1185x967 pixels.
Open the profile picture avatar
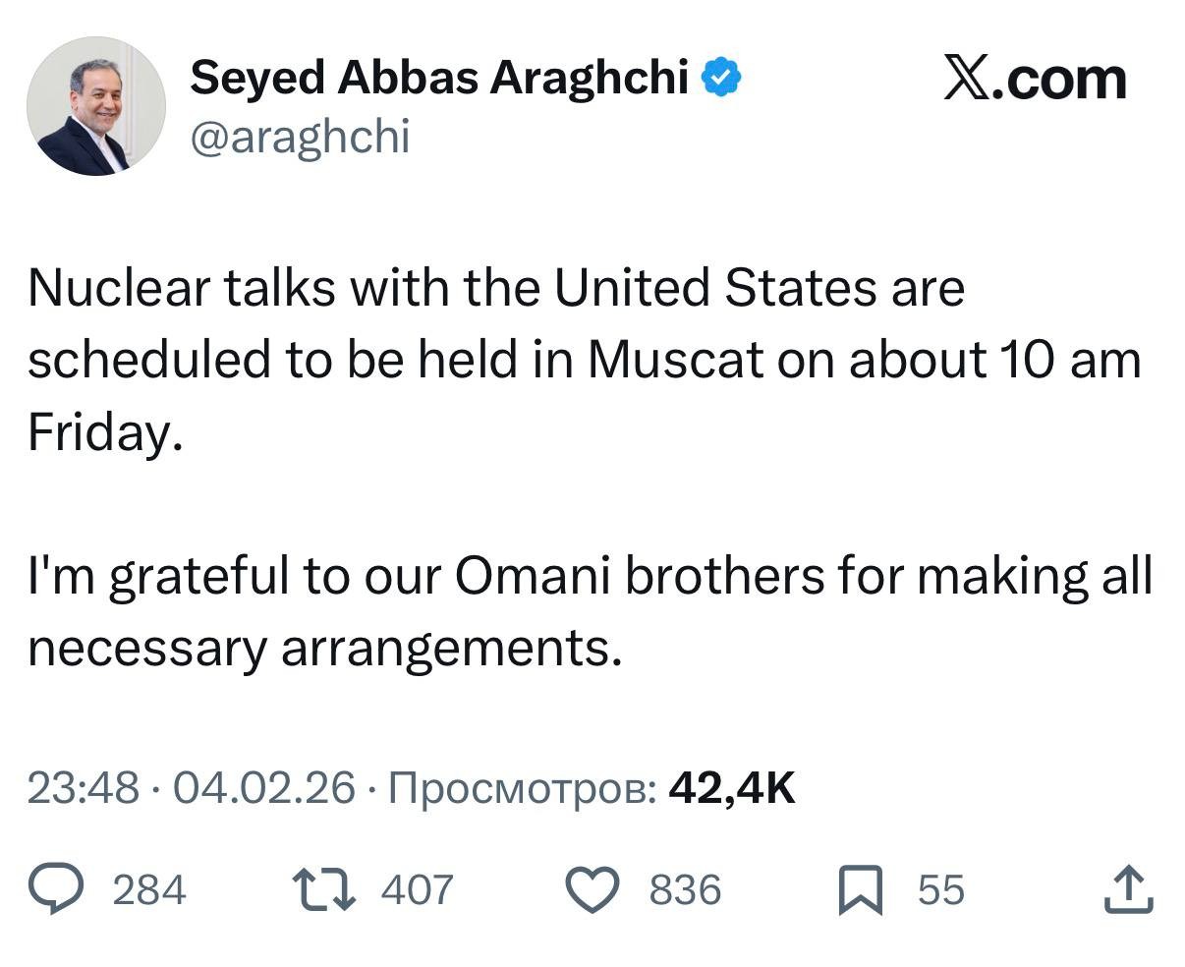tap(95, 106)
